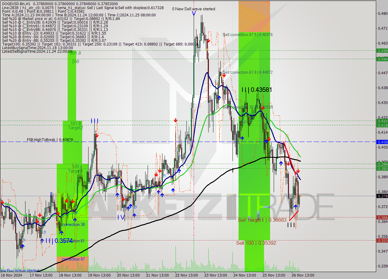Click the 'Target2' label on green zone
388x279 pixels.
(75, 128)
